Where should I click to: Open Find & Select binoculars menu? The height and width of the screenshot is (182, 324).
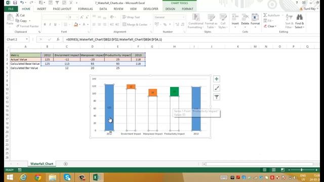click(x=299, y=21)
